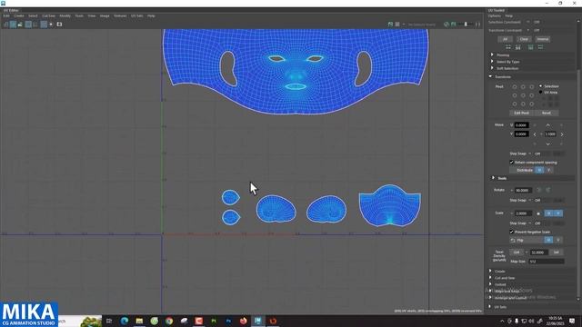This screenshot has height=327, width=582.
Task: Toggle the Scale V axis button
Action: [x=557, y=213]
